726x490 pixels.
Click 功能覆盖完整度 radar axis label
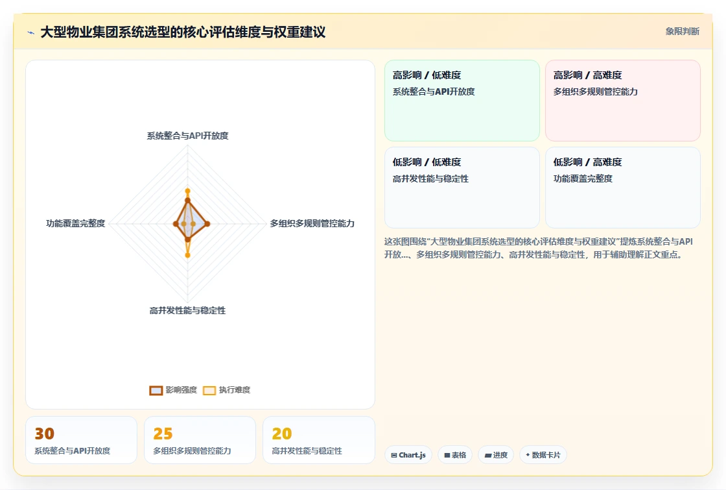click(75, 223)
